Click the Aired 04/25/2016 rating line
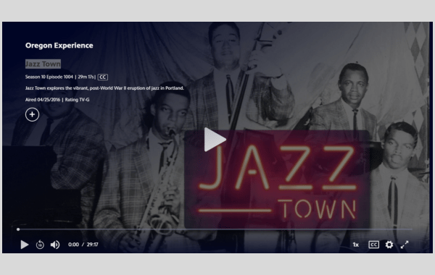The image size is (435, 275). pyautogui.click(x=57, y=99)
